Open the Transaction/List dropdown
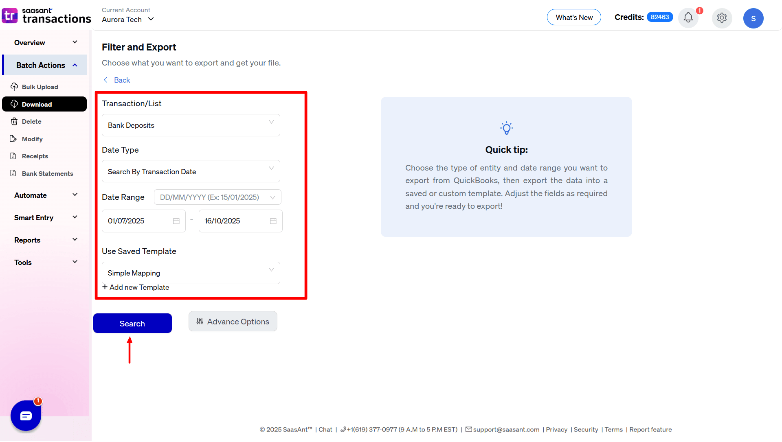Image resolution: width=782 pixels, height=442 pixels. 191,125
